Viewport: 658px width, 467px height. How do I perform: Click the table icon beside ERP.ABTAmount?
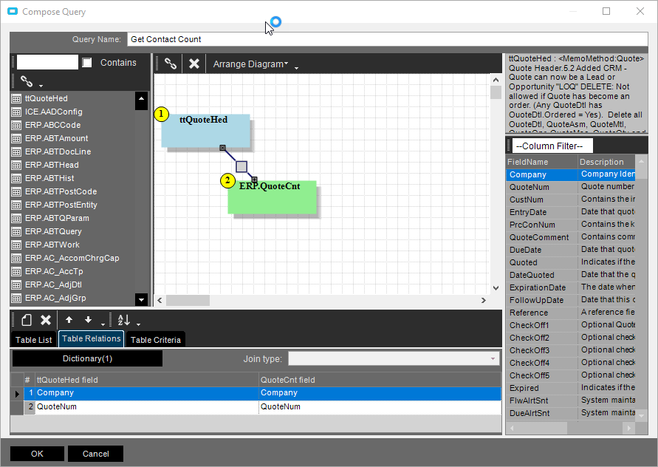[16, 139]
